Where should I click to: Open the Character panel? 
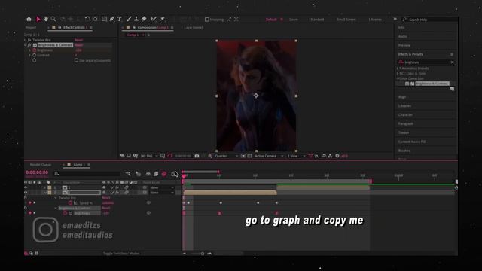coord(405,115)
